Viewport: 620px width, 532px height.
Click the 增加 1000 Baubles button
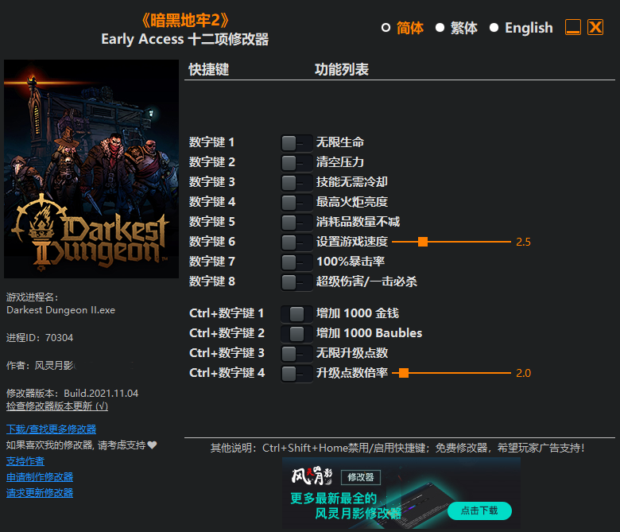pos(296,333)
